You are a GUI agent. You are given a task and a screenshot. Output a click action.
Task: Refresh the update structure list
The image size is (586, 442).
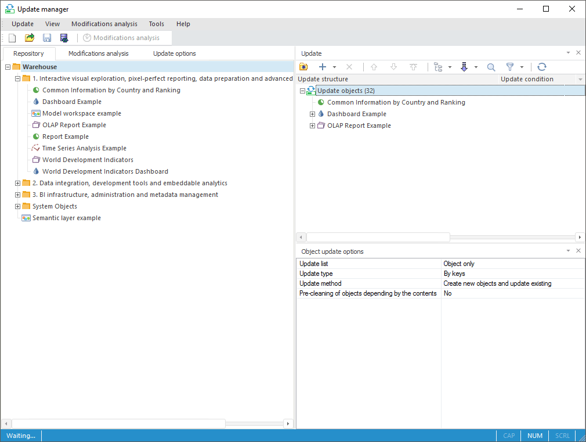click(541, 67)
